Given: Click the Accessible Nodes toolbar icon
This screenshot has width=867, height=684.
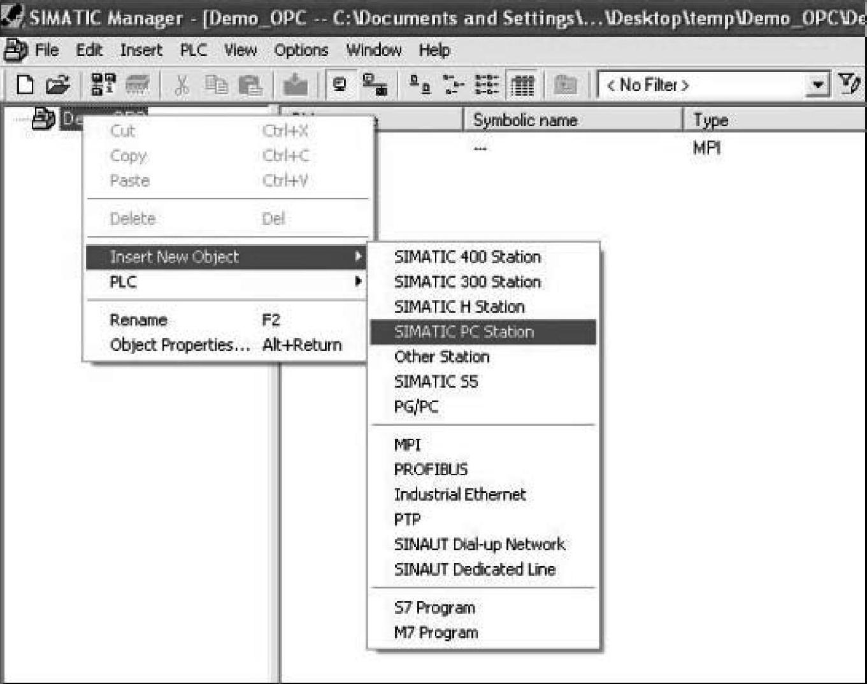Looking at the screenshot, I should pos(103,85).
